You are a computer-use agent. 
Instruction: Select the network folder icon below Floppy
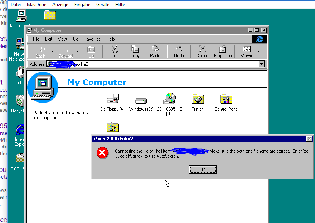(x=113, y=127)
